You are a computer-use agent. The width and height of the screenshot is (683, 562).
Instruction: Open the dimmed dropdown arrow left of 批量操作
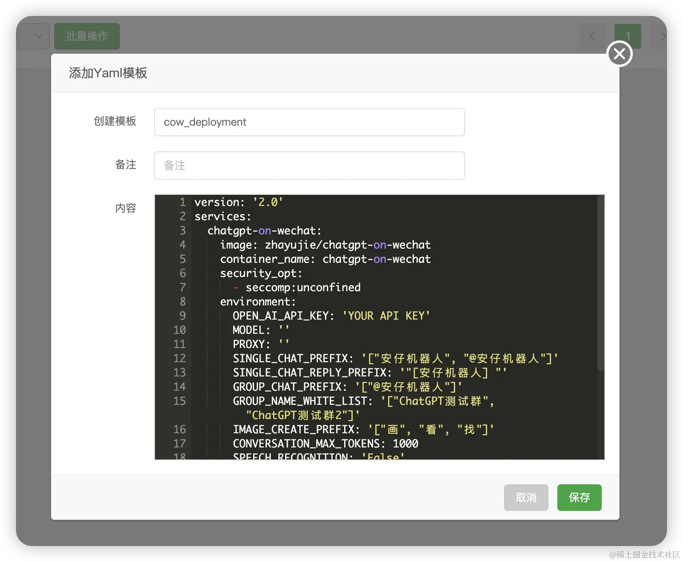pyautogui.click(x=39, y=36)
